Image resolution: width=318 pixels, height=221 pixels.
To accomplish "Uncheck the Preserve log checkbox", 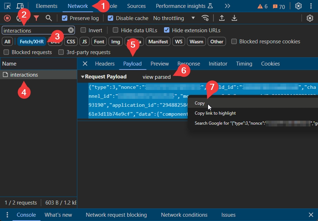I will click(64, 18).
